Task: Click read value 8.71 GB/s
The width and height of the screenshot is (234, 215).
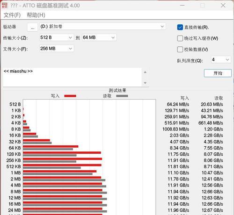Action: tap(213, 166)
